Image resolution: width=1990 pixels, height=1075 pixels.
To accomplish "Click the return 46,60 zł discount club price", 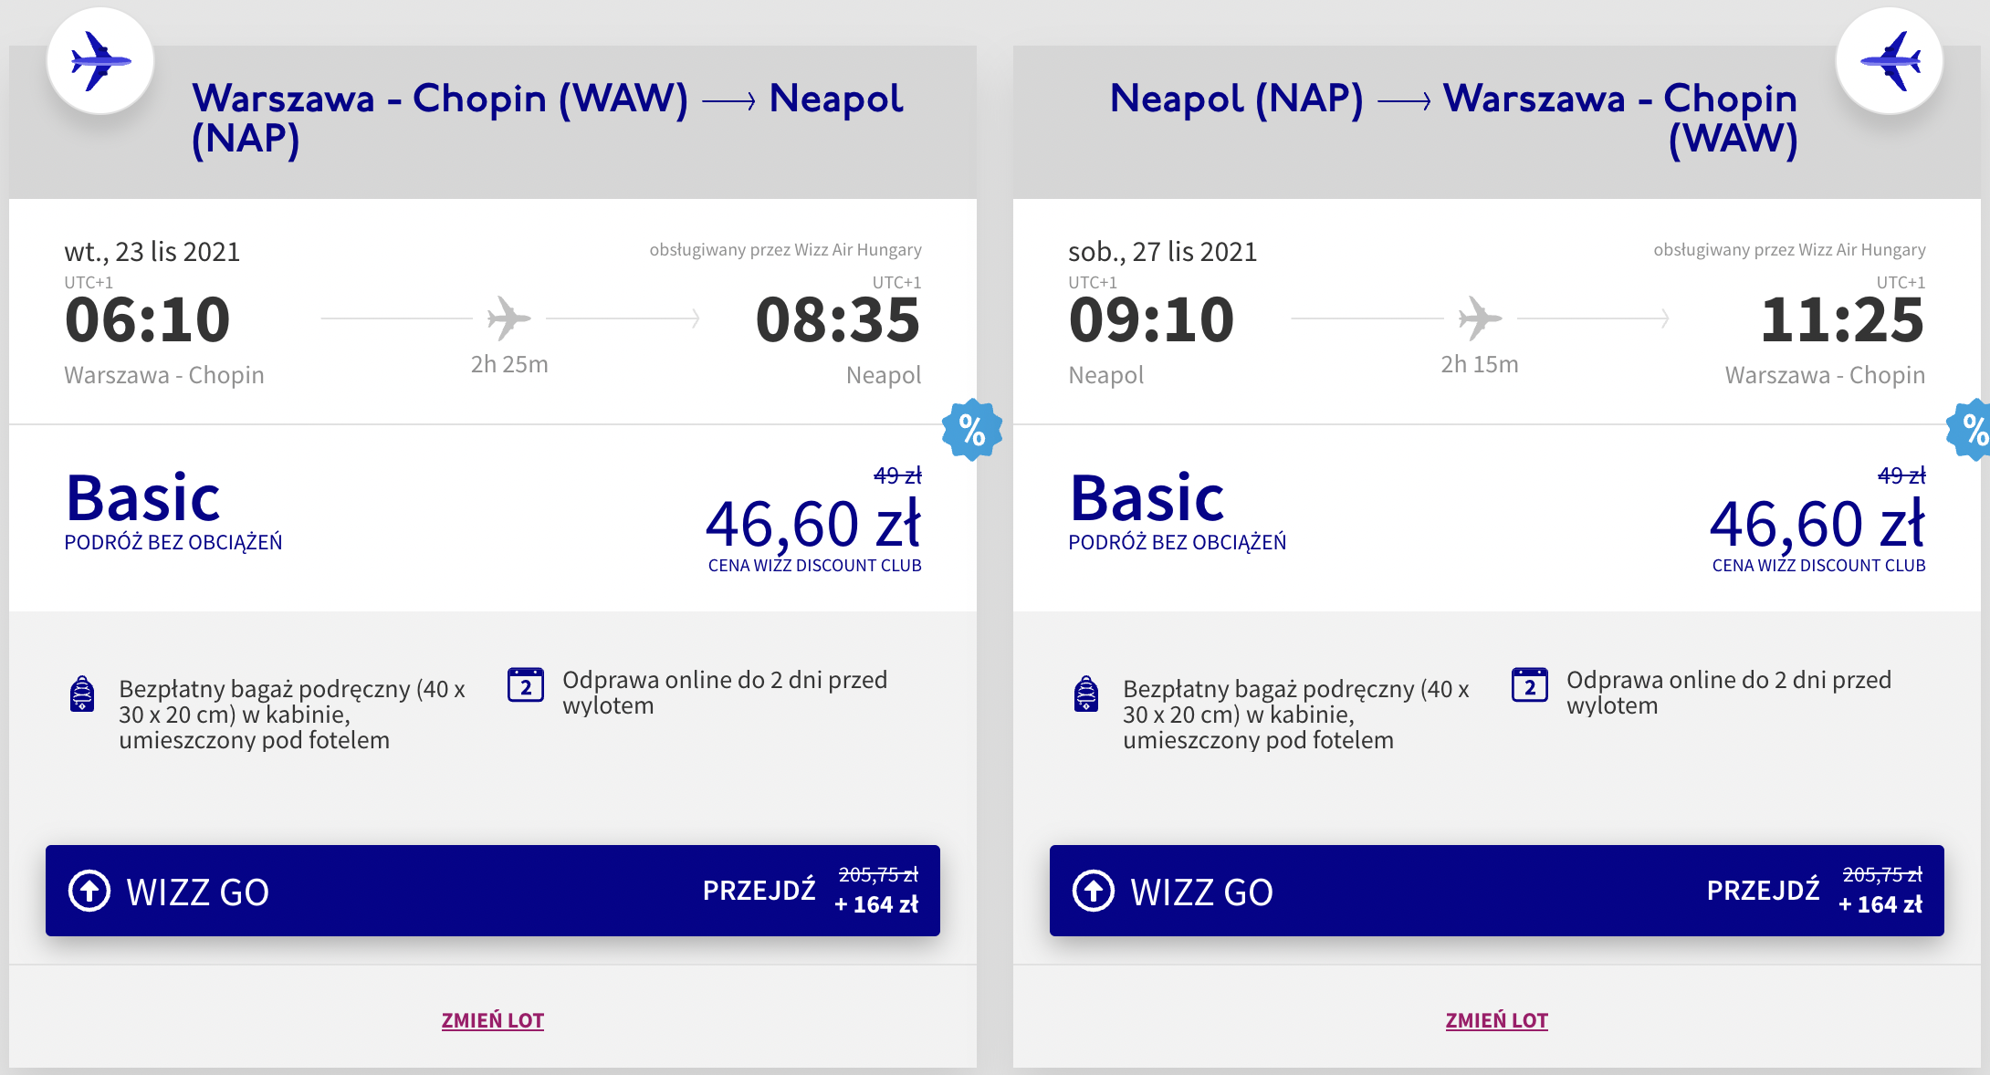I will click(x=1817, y=524).
